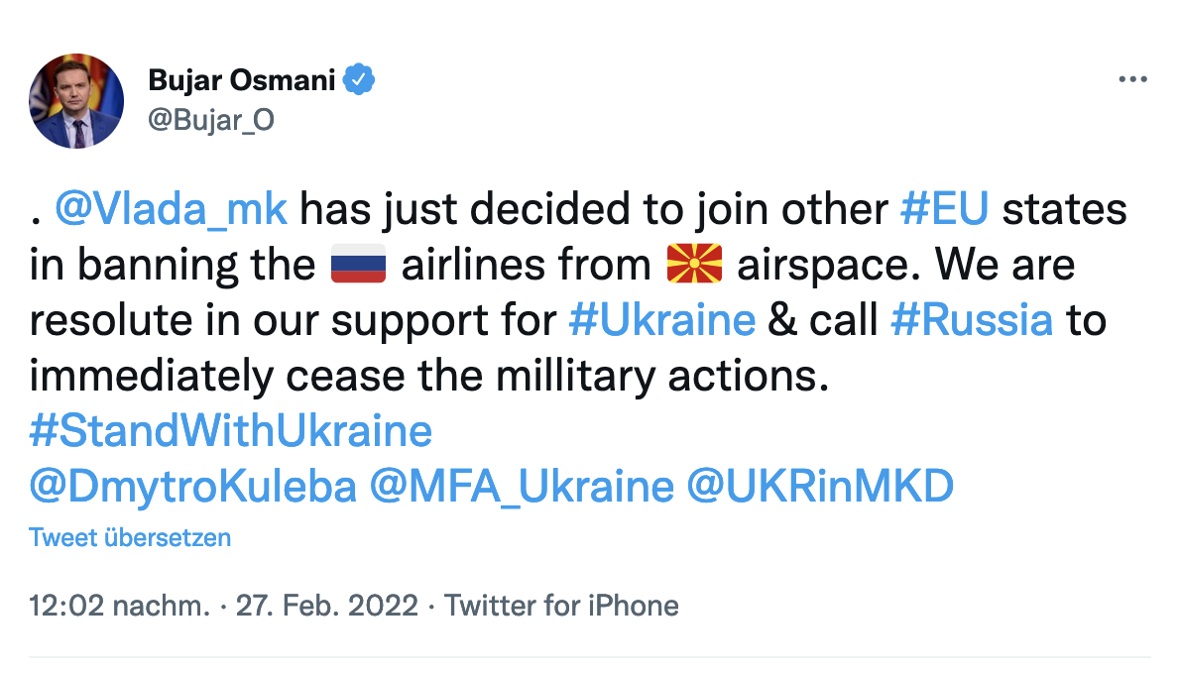This screenshot has height=674, width=1180.
Task: Go to the @UKRinMKD mention
Action: click(819, 487)
